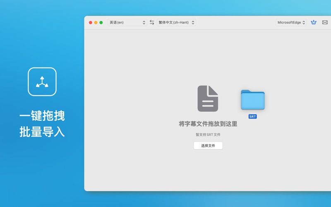Minimize the window with yellow button
The height and width of the screenshot is (207, 331).
(96, 23)
